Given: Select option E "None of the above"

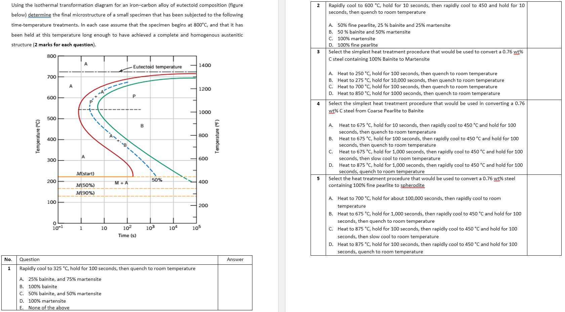Looking at the screenshot, I should 49,307.
